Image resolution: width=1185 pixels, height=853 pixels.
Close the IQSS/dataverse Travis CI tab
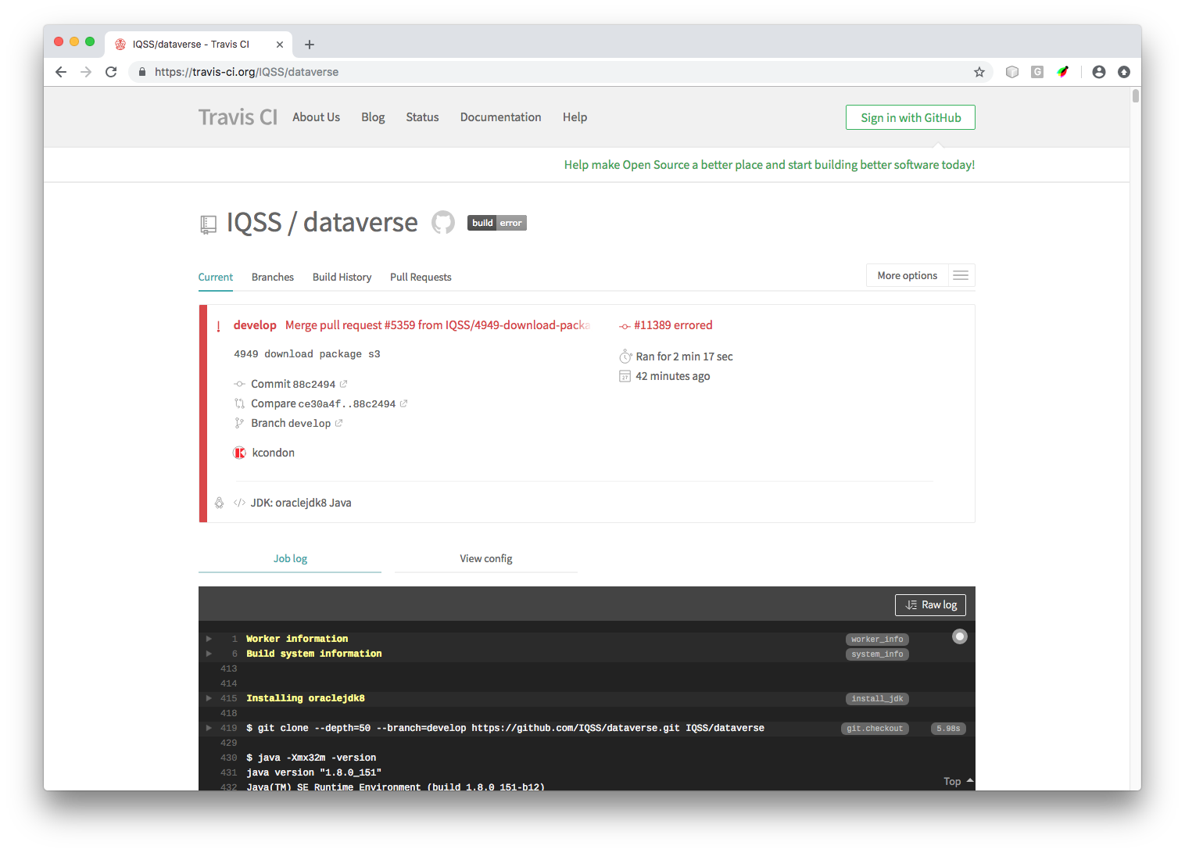click(280, 45)
